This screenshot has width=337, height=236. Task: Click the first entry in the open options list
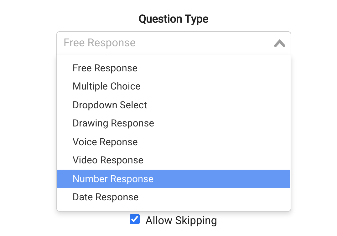(x=105, y=68)
